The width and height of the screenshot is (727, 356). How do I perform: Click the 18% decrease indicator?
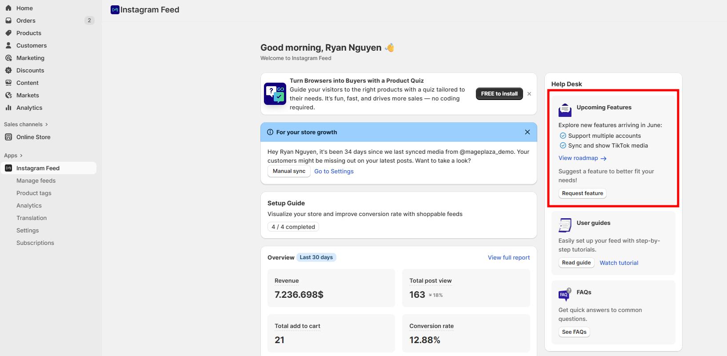(435, 295)
